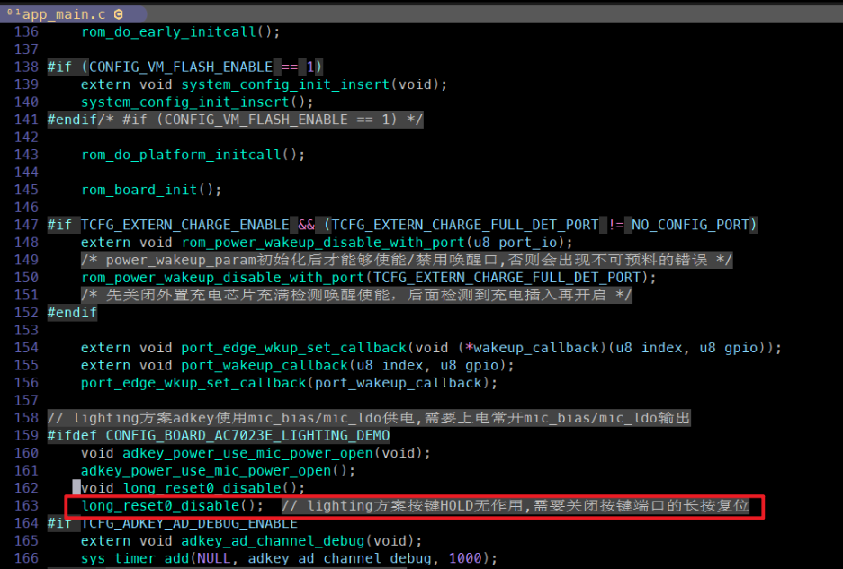
Task: Click the highlighted long_reset0_disable call on line 163
Action: (172, 505)
